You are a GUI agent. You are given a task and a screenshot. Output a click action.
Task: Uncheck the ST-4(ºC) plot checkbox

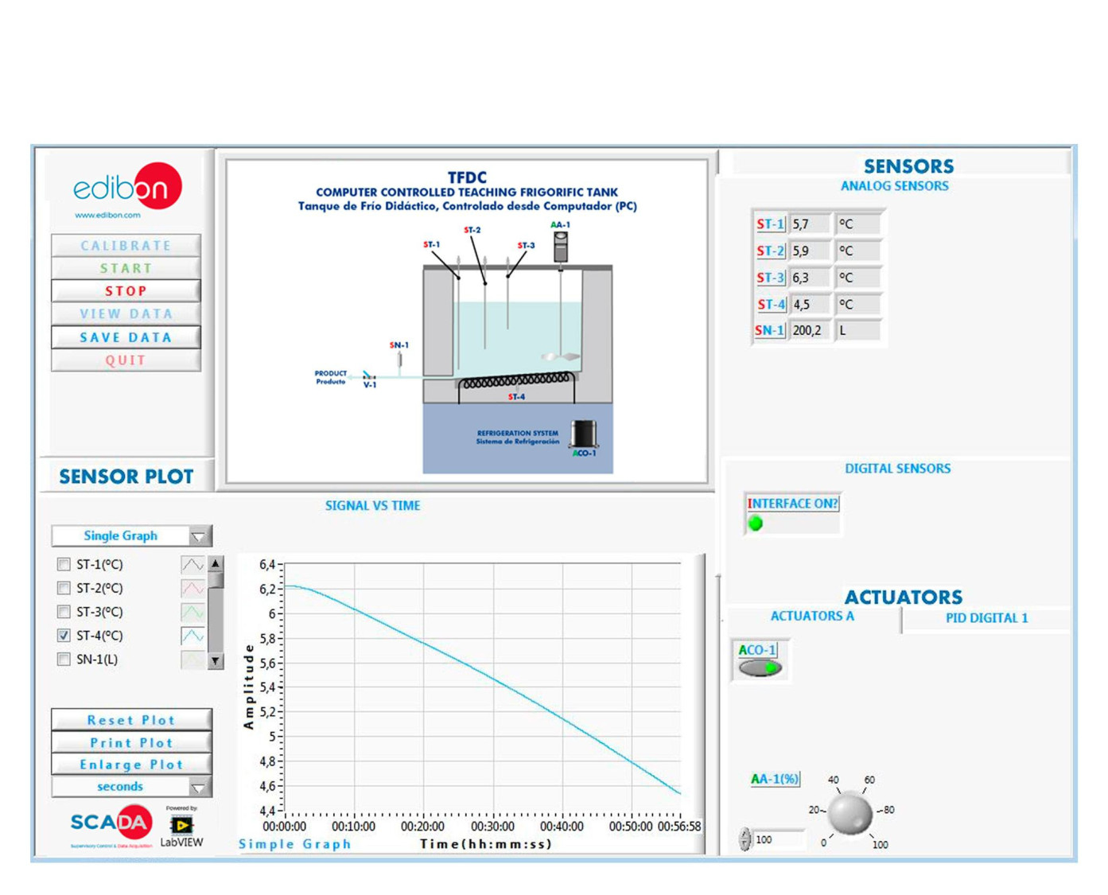click(x=64, y=636)
